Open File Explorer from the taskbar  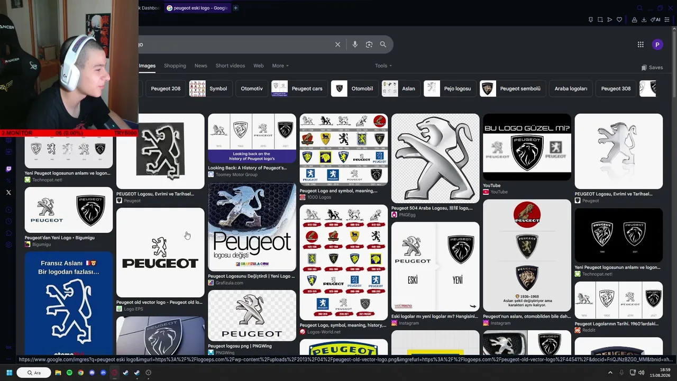pos(58,373)
